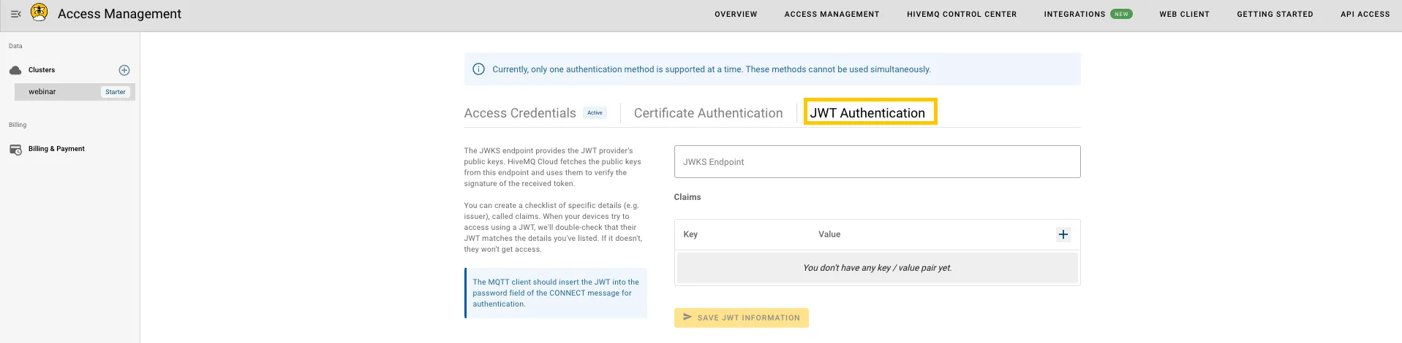Click the Key column header
Viewport: 1402px width, 343px height.
(690, 234)
